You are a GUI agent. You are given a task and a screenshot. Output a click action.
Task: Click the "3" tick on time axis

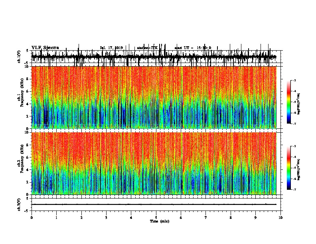[106, 218]
